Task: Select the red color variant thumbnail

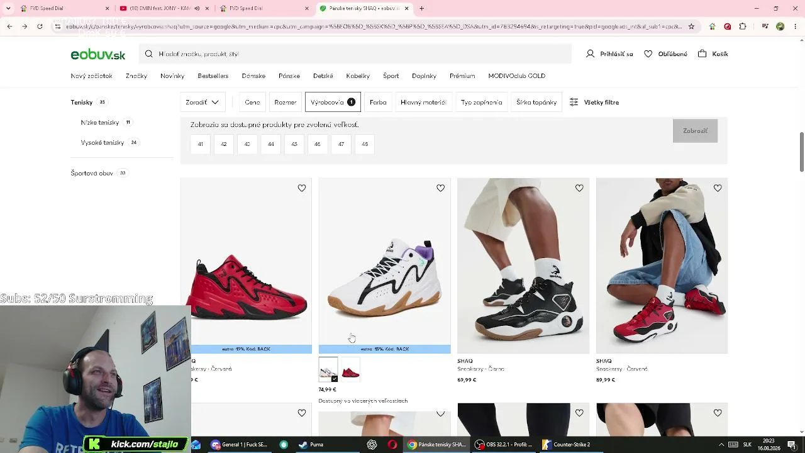Action: (x=350, y=370)
